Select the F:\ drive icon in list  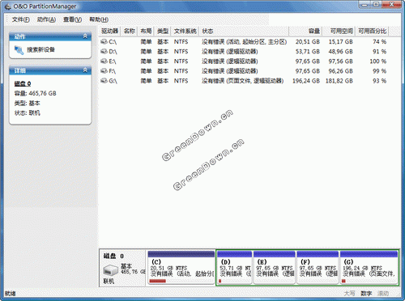point(104,71)
